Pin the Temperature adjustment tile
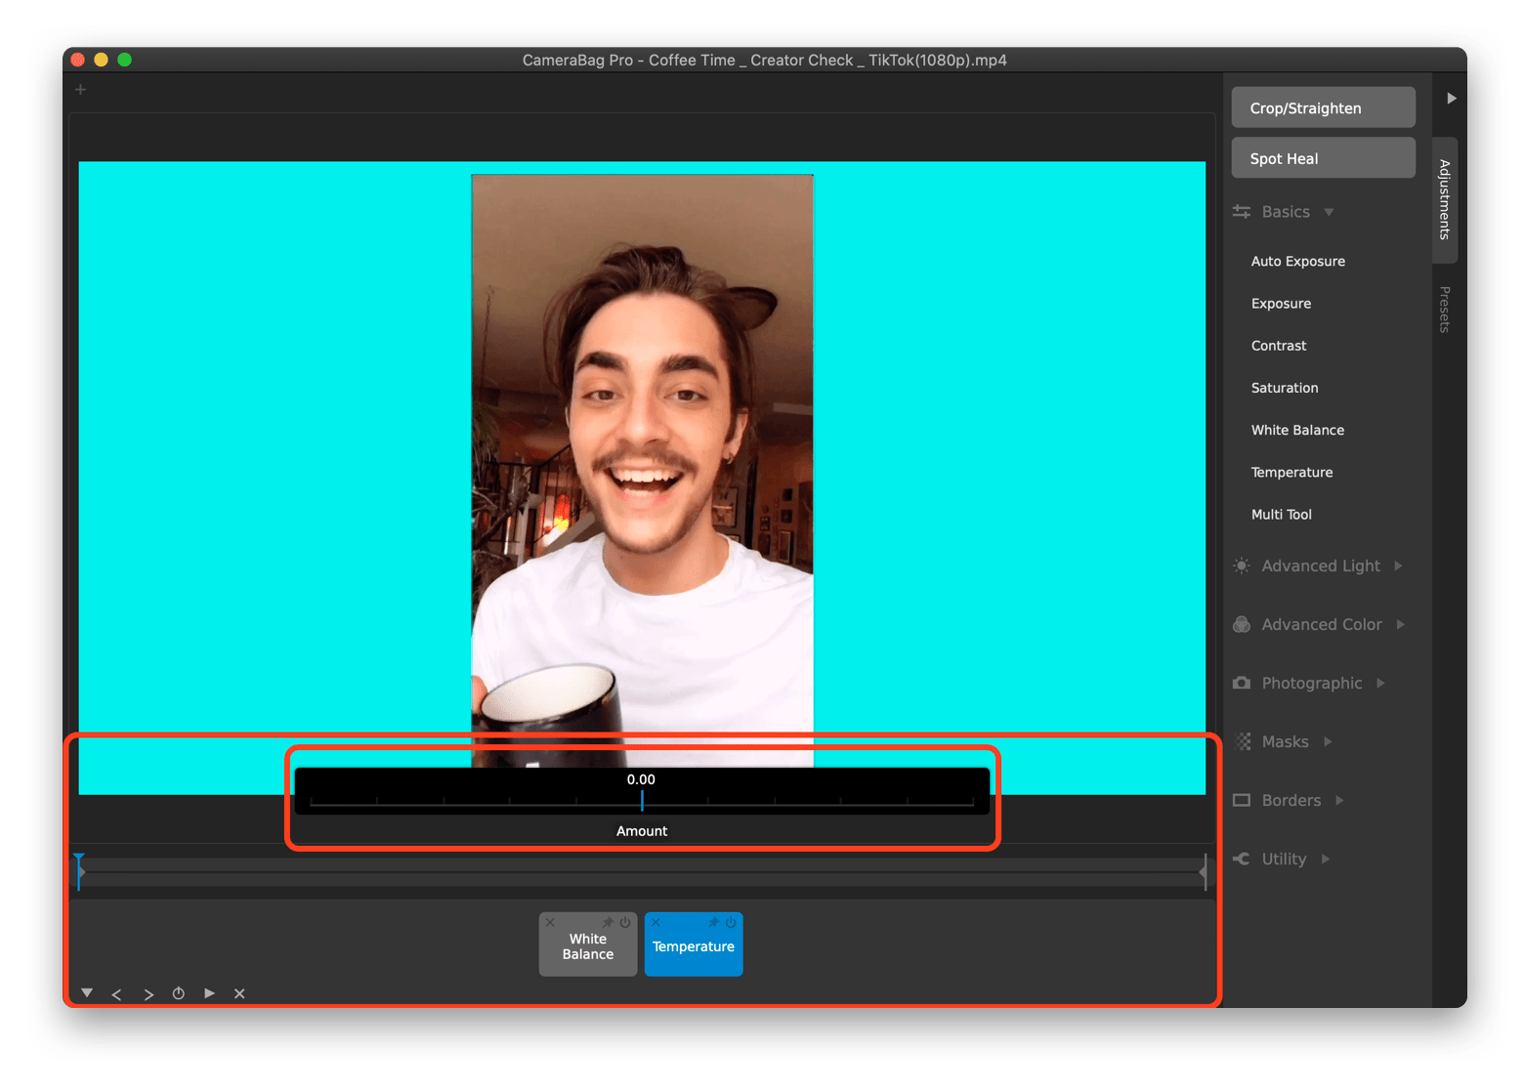1524x1090 pixels. tap(713, 923)
